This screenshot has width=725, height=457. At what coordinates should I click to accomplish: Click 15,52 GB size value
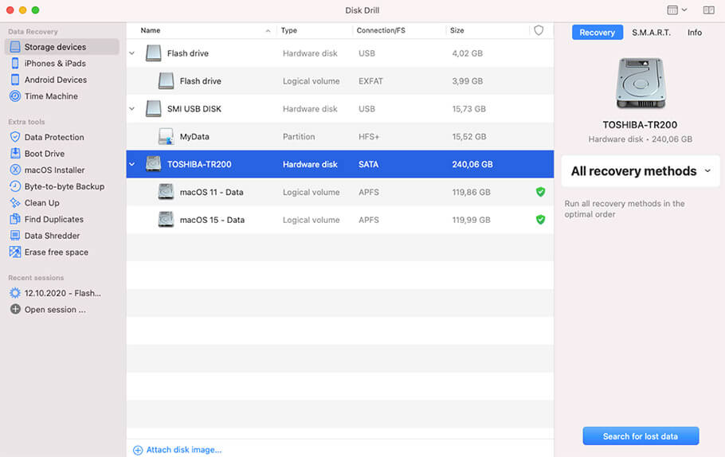(468, 136)
